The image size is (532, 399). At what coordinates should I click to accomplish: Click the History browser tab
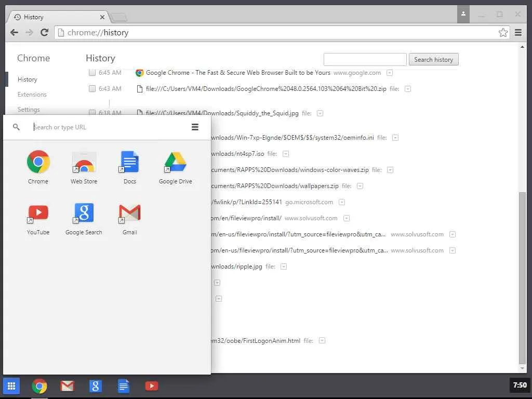[x=57, y=17]
